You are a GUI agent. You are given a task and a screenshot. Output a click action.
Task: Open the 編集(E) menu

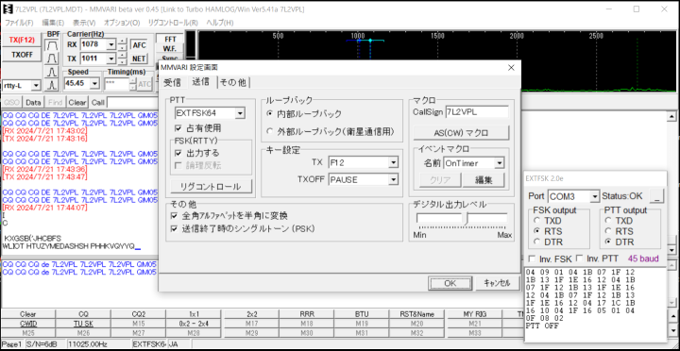(53, 23)
